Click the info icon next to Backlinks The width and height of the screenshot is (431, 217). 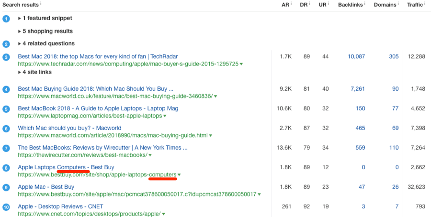tap(365, 3)
